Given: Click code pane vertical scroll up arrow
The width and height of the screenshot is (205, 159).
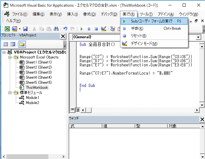Looking at the screenshot, I should [202, 46].
